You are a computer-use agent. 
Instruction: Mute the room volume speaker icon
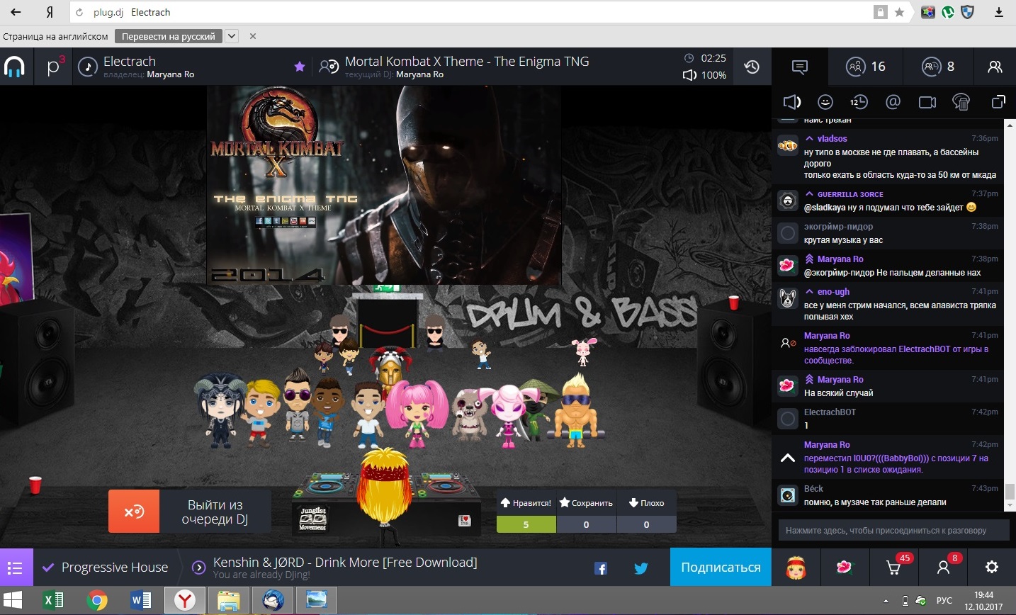pyautogui.click(x=689, y=75)
